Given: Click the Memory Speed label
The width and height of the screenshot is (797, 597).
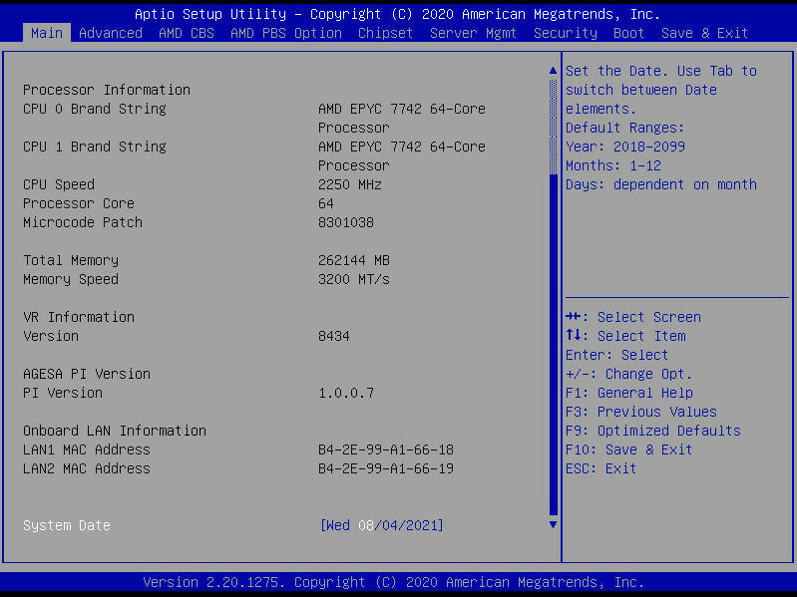Looking at the screenshot, I should tap(71, 279).
